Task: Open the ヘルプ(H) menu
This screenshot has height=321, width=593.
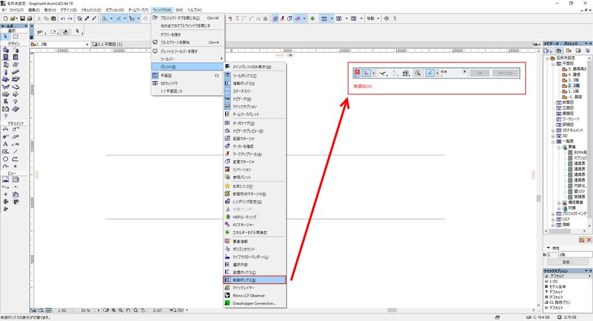Action: pyautogui.click(x=195, y=10)
